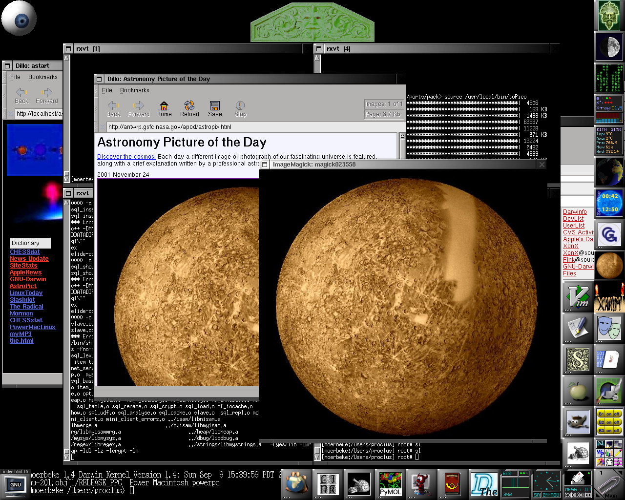Click Forward in the Astronomy Picture Dillo toolbar

138,109
